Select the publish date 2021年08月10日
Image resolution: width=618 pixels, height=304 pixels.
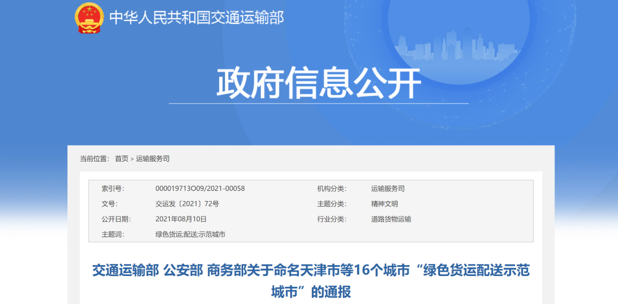click(181, 219)
